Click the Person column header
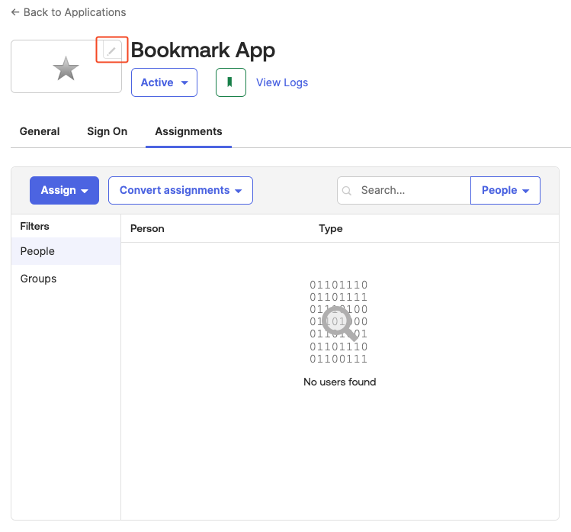Image resolution: width=571 pixels, height=532 pixels. 147,229
